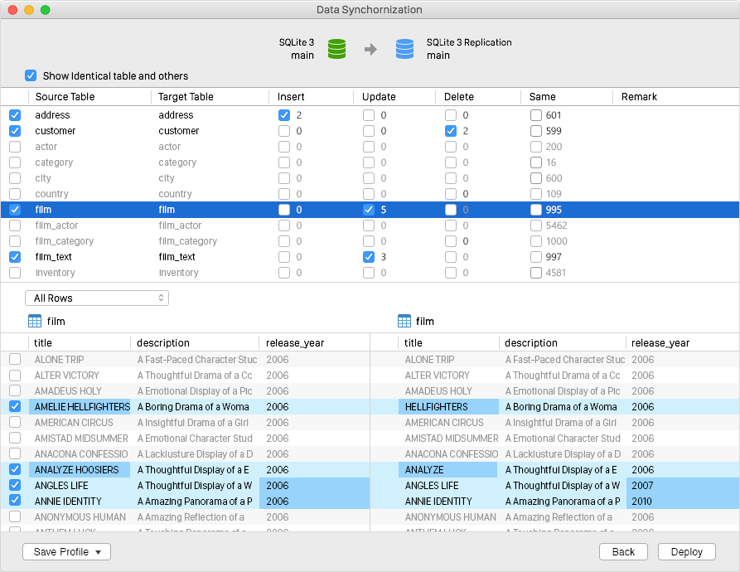Click the source film table grid icon
This screenshot has width=740, height=572.
35,322
